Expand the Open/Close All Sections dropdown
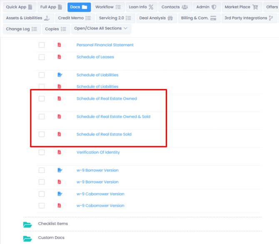The image size is (279, 244). (101, 29)
